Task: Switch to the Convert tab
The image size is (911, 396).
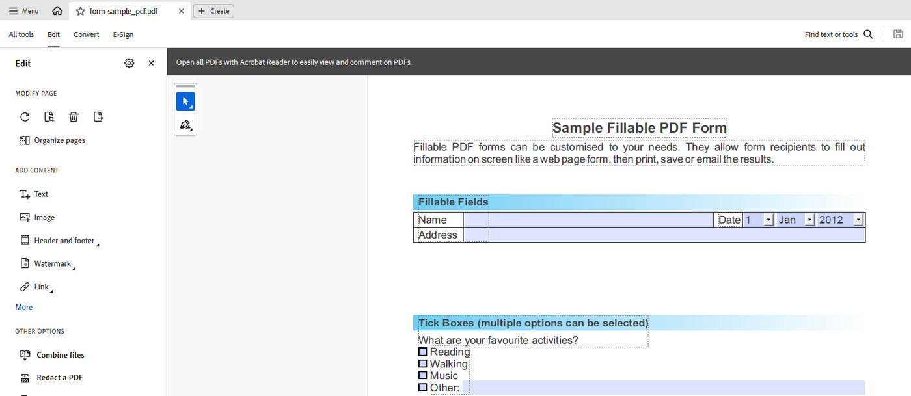Action: pos(87,34)
